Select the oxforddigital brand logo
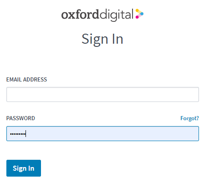Image resolution: width=204 pixels, height=193 pixels. tap(102, 15)
